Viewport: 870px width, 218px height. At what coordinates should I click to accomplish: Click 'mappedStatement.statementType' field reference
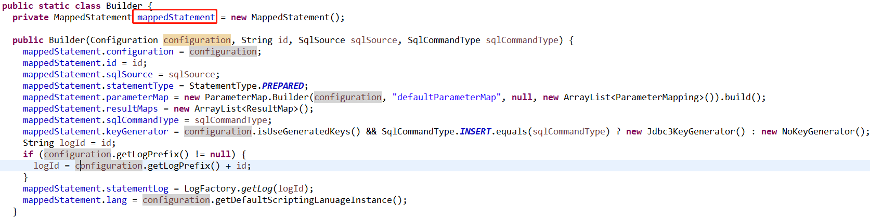point(98,86)
